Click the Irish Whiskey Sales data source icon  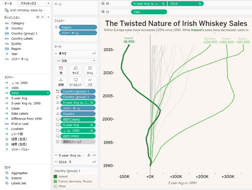coord(7,10)
